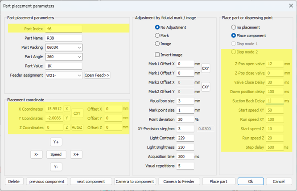Click into the Part Name field
Viewport: 297px width, 191px height.
64,38
